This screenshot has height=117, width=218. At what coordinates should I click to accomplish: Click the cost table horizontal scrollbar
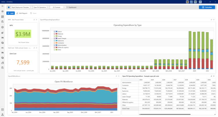(165, 114)
